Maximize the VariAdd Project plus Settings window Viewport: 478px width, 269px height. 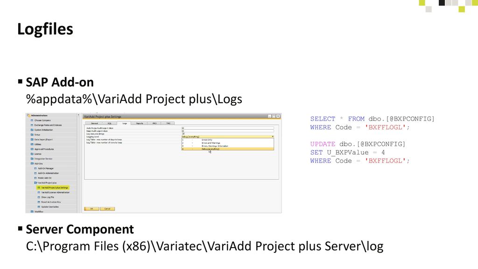click(x=274, y=116)
